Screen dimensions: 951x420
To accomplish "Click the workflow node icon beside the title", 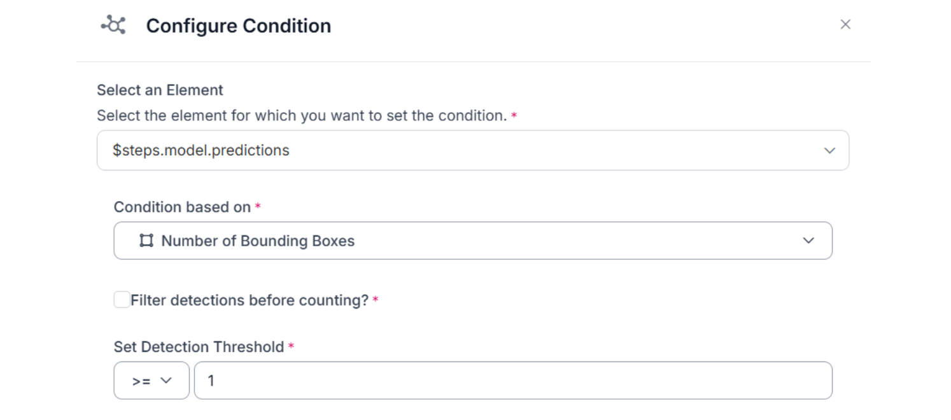I will [x=113, y=25].
